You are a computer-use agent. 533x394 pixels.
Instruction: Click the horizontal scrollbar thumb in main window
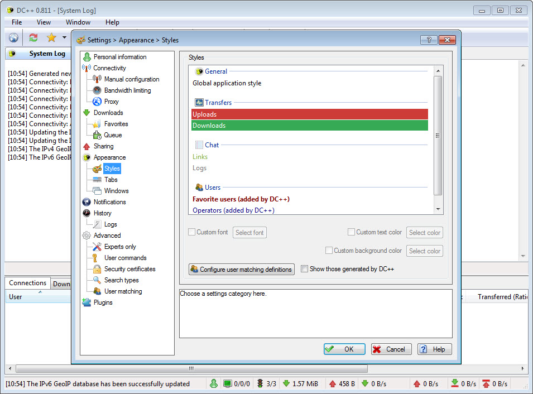click(192, 368)
